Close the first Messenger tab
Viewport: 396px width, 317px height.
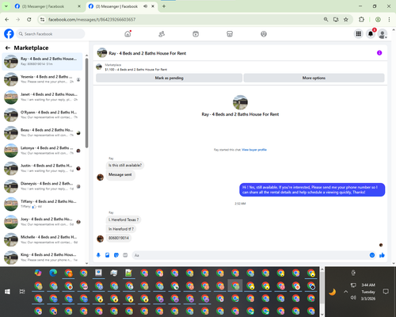pos(79,6)
